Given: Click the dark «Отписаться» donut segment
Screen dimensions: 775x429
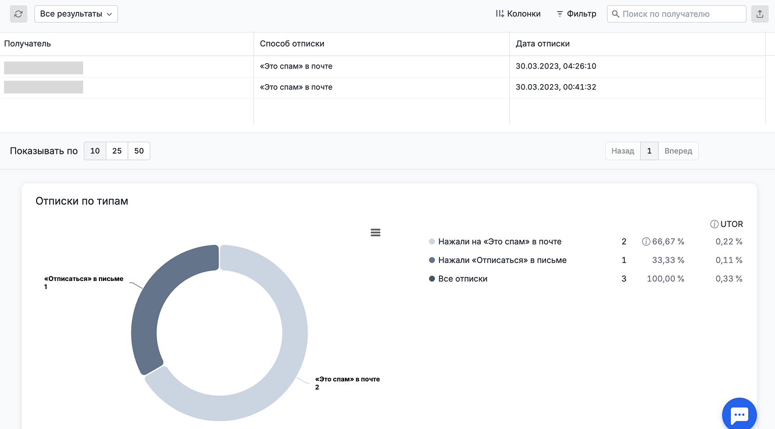Looking at the screenshot, I should (x=150, y=302).
